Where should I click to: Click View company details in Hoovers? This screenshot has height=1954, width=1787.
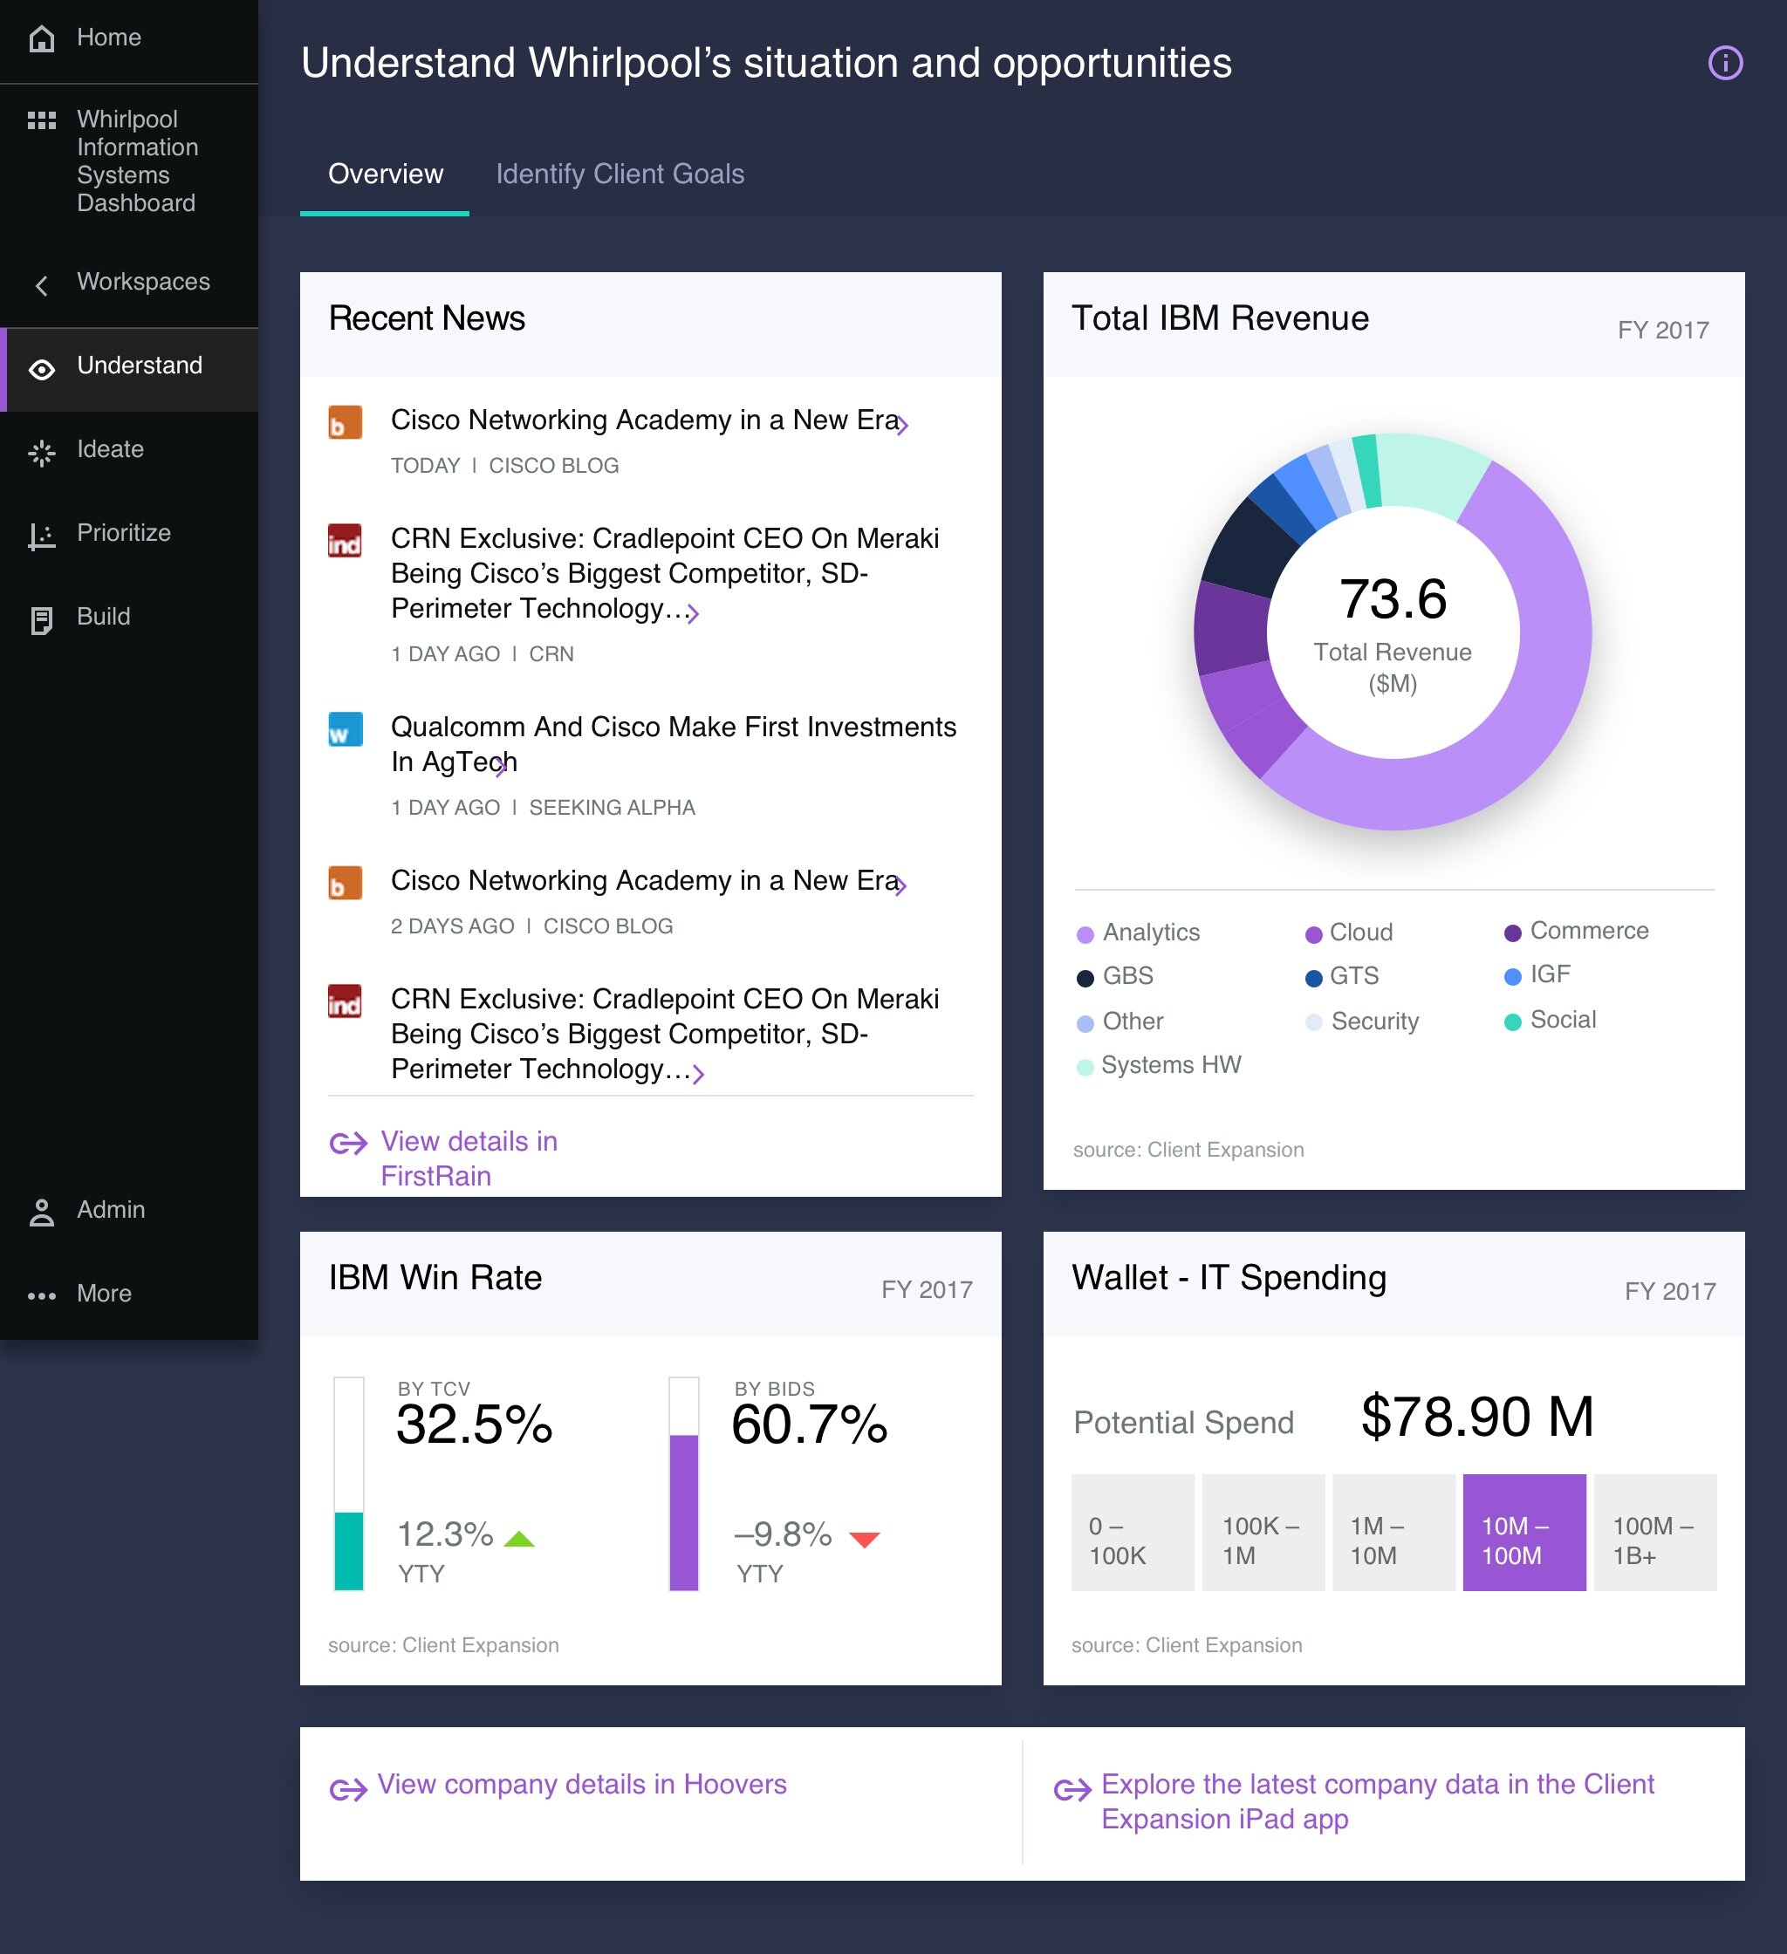pyautogui.click(x=582, y=1785)
